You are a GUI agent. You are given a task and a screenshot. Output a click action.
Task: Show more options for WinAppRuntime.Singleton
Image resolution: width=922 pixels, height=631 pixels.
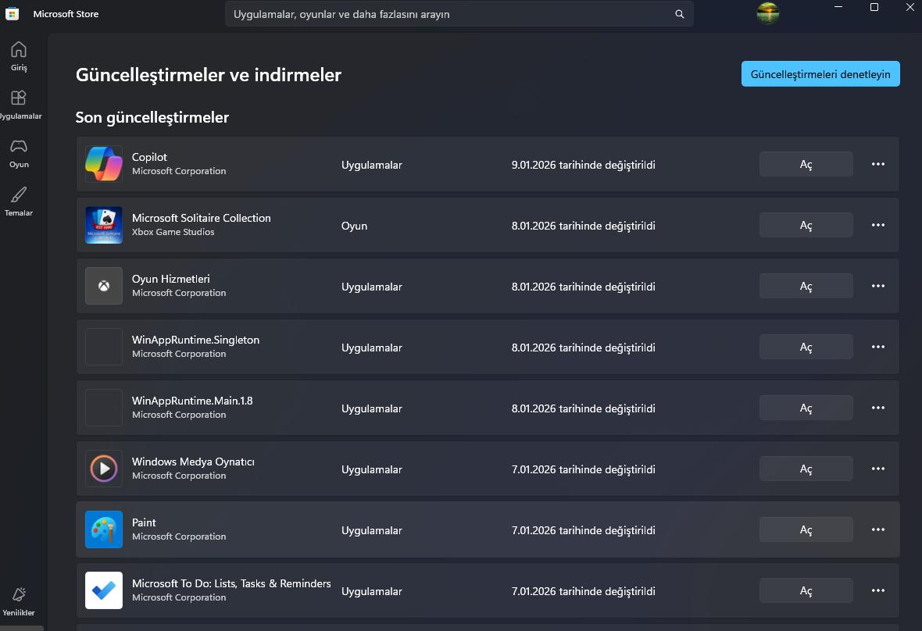878,347
